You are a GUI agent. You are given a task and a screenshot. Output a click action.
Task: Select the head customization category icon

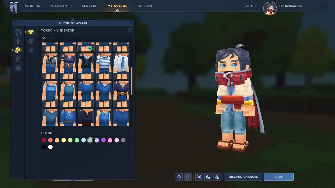coord(18,32)
